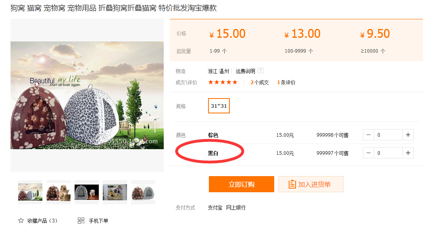Select the second thumbnail with brown house and dog
The height and width of the screenshot is (228, 423).
click(58, 192)
